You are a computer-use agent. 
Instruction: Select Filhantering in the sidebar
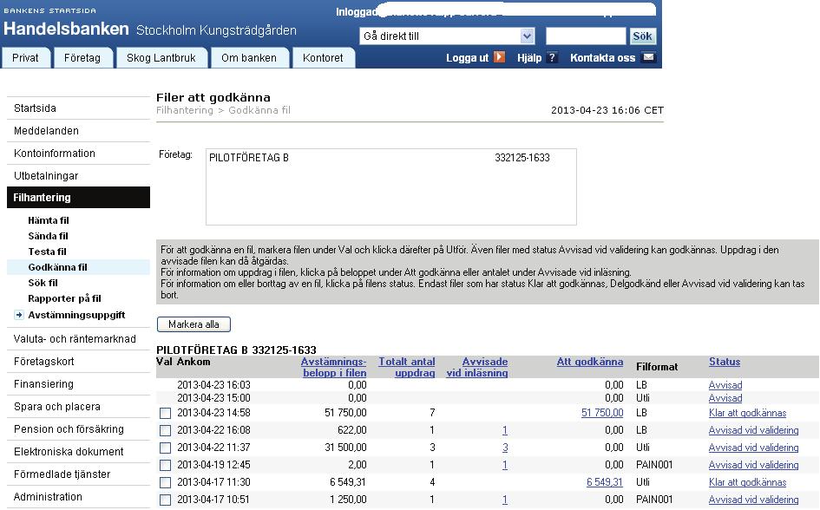tap(78, 198)
